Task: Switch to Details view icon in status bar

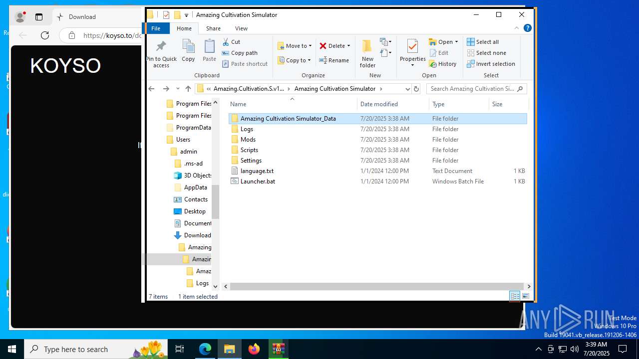Action: (x=515, y=296)
